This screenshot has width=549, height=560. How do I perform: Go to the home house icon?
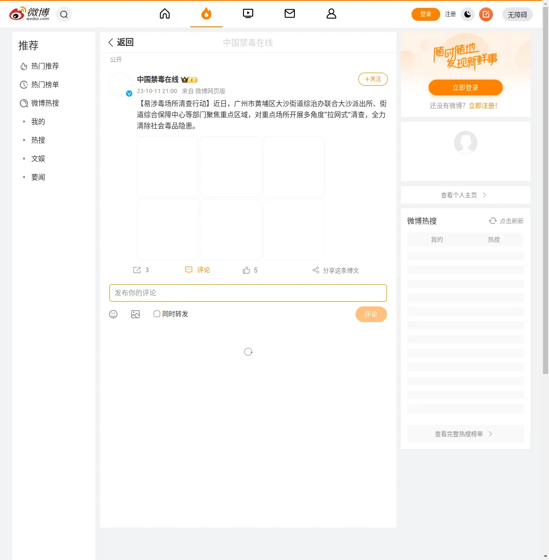tap(165, 14)
